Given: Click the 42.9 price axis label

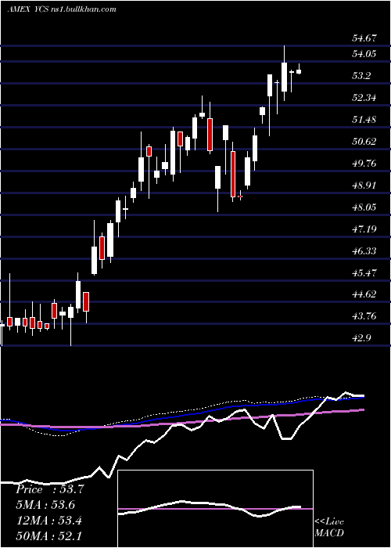Looking at the screenshot, I should 361,338.
